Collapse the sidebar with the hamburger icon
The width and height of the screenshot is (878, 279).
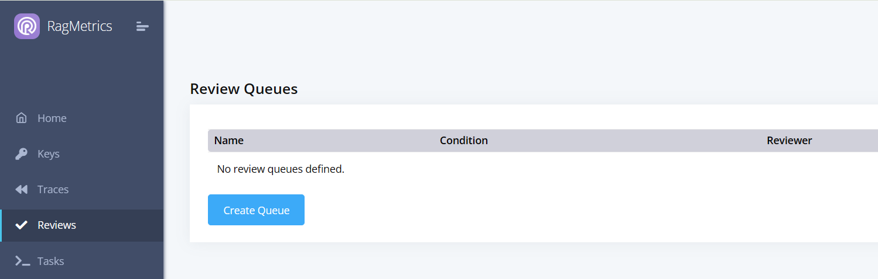pos(142,26)
